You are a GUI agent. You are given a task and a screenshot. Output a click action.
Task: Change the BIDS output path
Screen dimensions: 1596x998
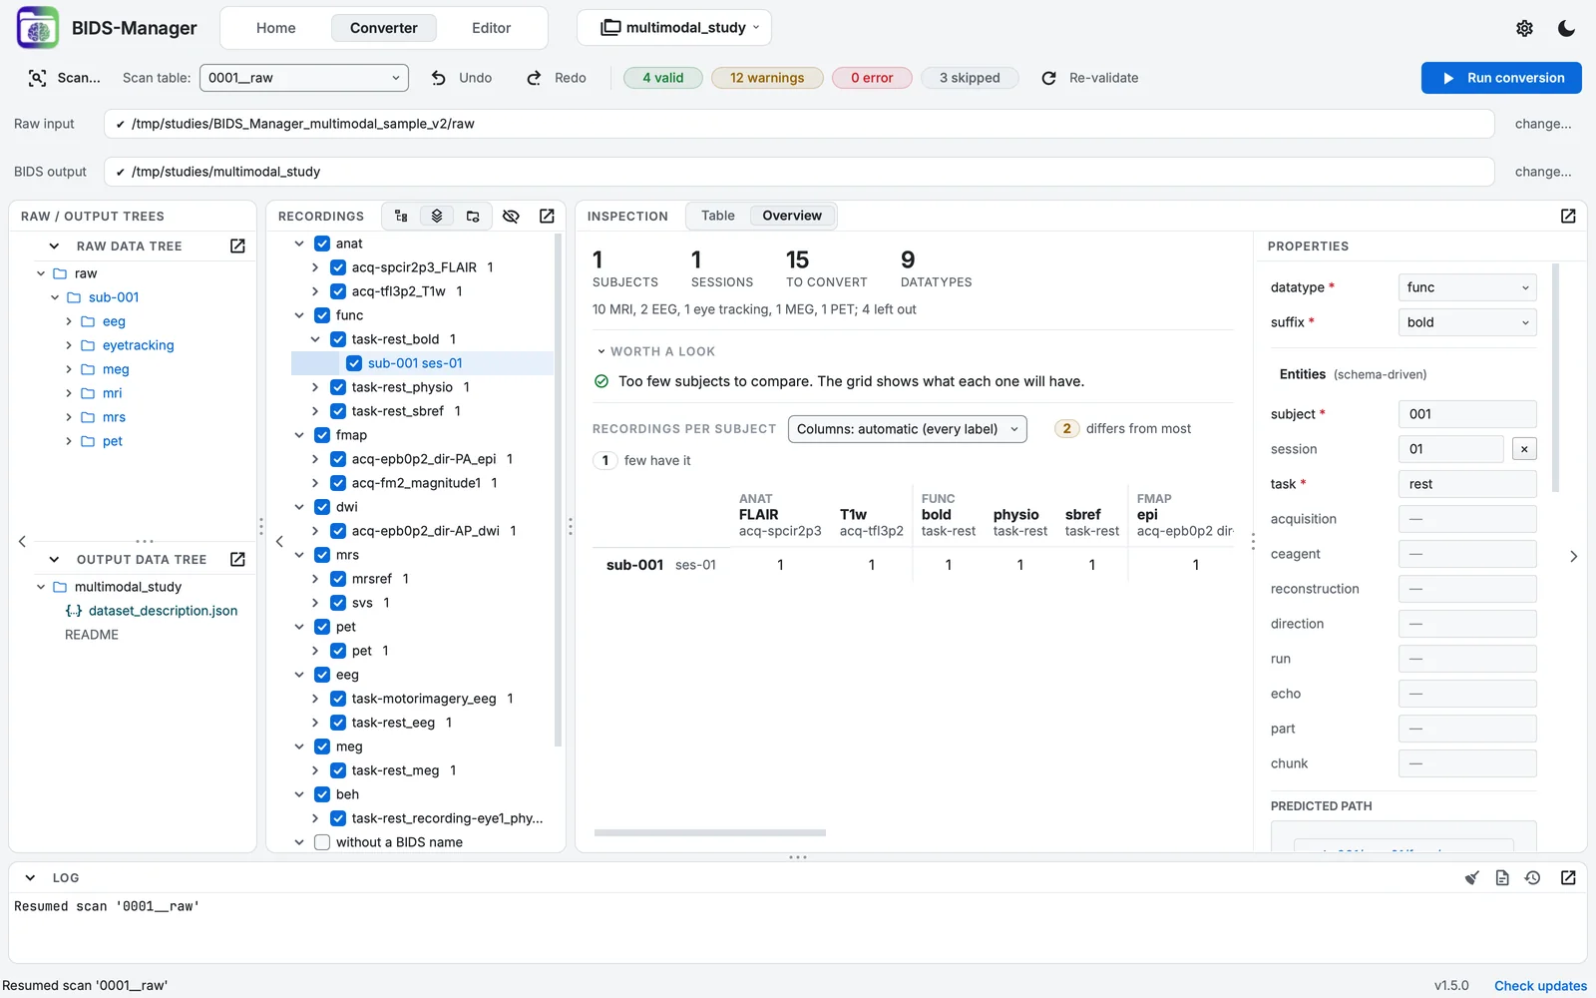pyautogui.click(x=1543, y=172)
